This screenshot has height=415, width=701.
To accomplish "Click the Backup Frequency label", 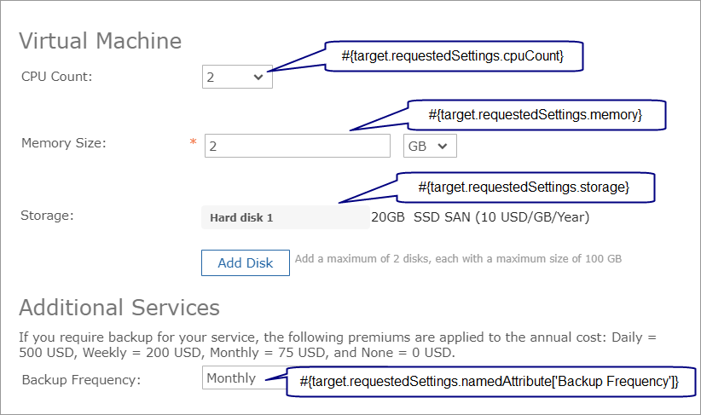I will coord(81,379).
